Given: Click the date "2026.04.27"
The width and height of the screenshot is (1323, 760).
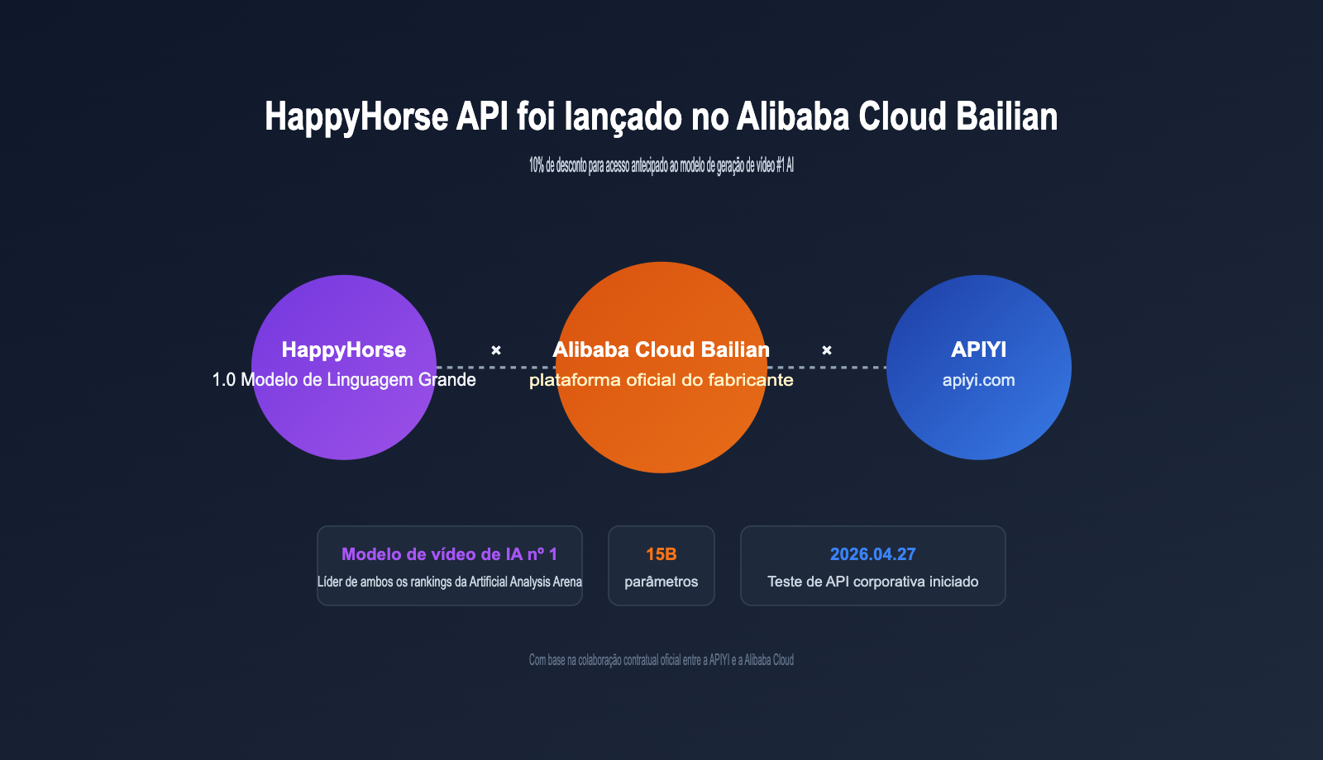Looking at the screenshot, I should (873, 554).
